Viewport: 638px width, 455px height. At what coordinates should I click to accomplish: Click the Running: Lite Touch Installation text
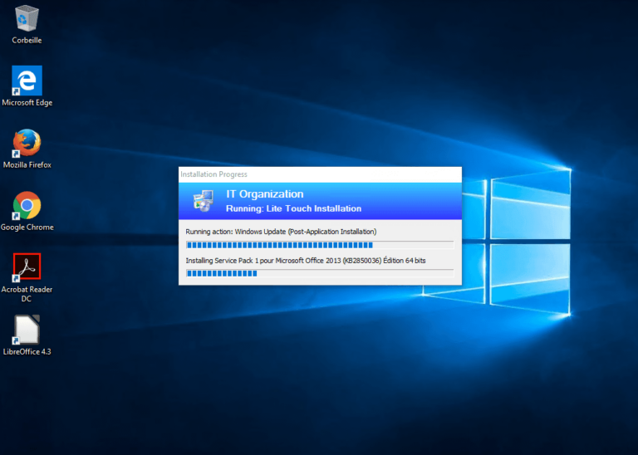click(293, 208)
